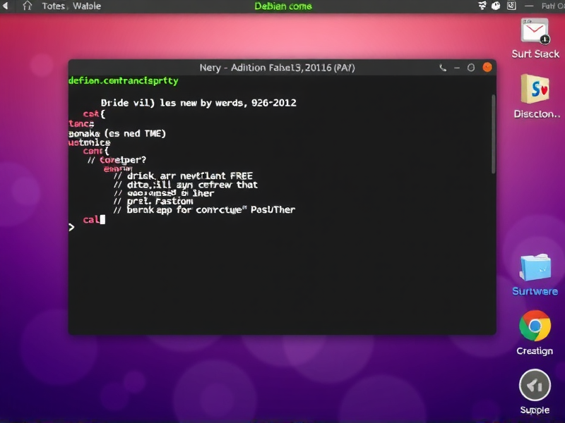Viewport: 565px width, 423px height.
Task: Maximize the terminal window
Action: point(472,68)
